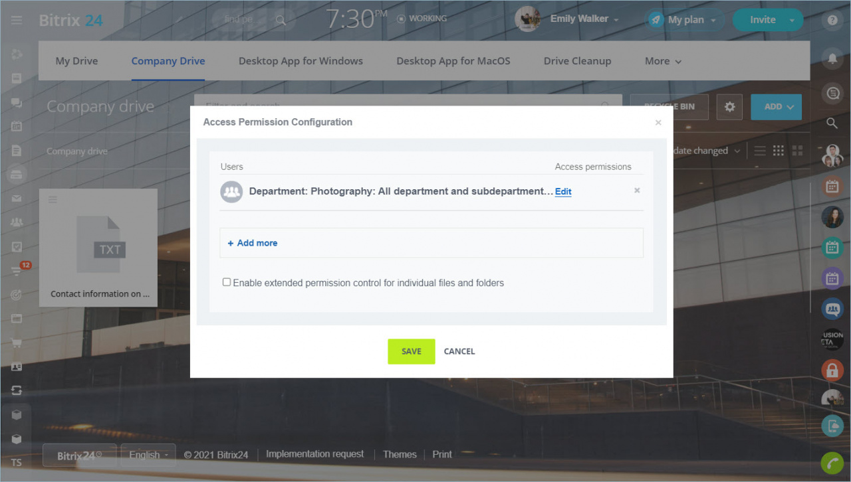Switch to list view in Company drive
The width and height of the screenshot is (851, 482).
(760, 151)
